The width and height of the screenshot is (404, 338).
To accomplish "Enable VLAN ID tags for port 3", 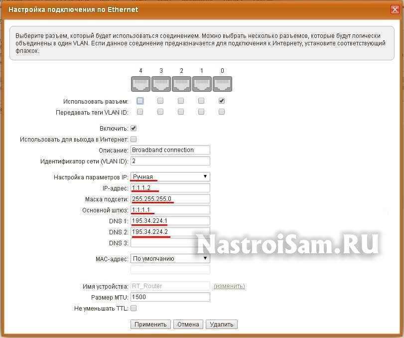I will pyautogui.click(x=160, y=112).
